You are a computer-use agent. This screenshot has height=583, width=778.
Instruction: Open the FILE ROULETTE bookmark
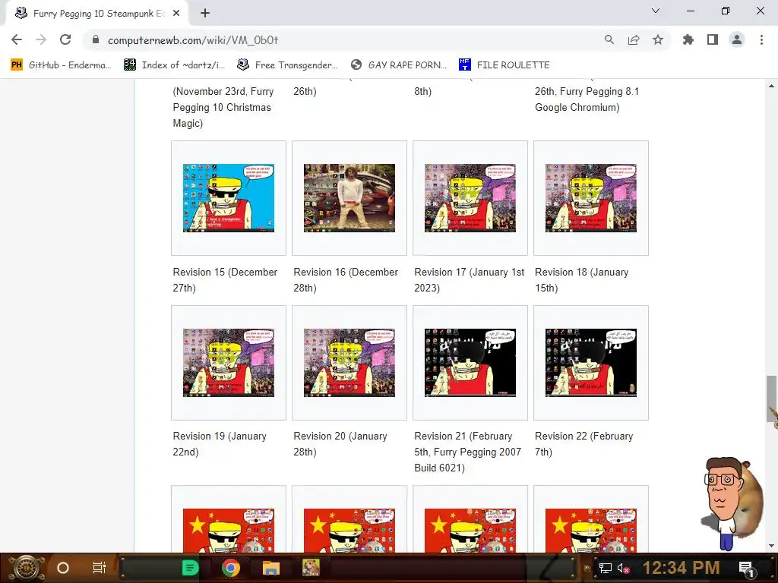point(504,65)
